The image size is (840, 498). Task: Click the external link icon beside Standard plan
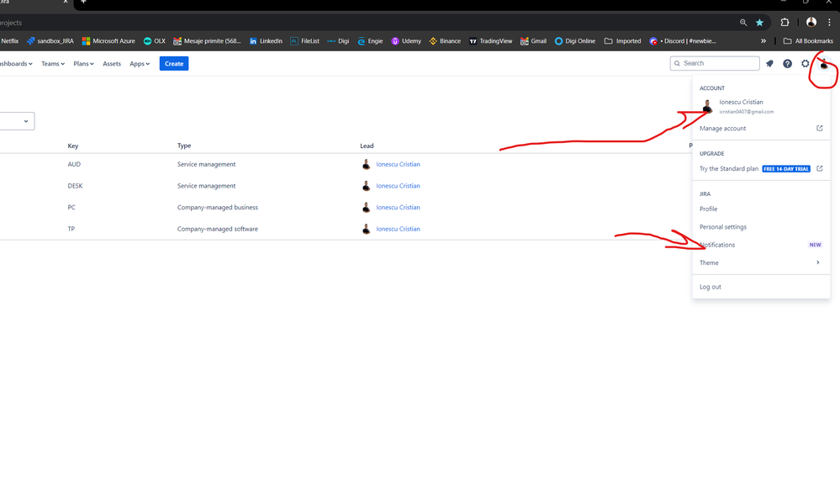click(819, 168)
